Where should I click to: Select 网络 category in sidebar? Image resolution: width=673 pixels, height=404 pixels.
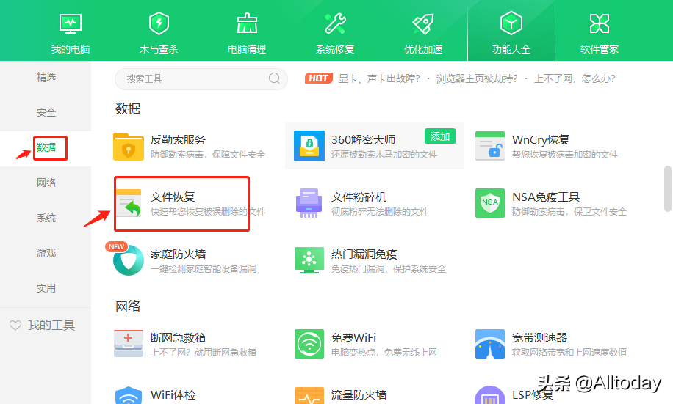(x=46, y=183)
